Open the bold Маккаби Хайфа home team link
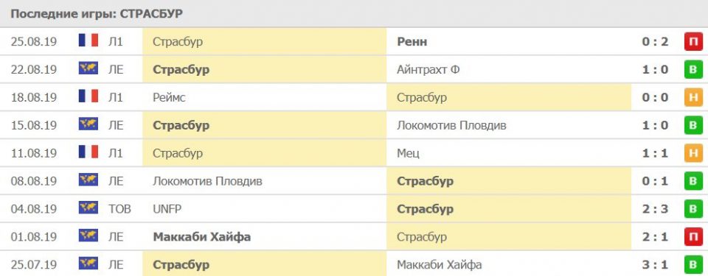The image size is (708, 276). pyautogui.click(x=202, y=237)
